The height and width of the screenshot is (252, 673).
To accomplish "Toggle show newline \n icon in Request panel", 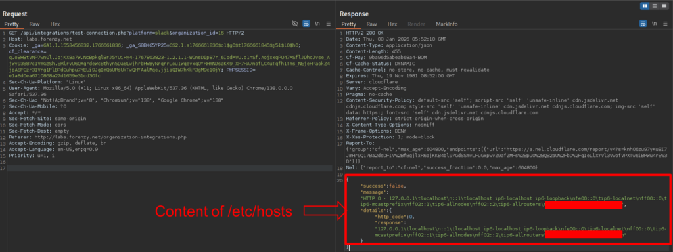I will pyautogui.click(x=317, y=24).
